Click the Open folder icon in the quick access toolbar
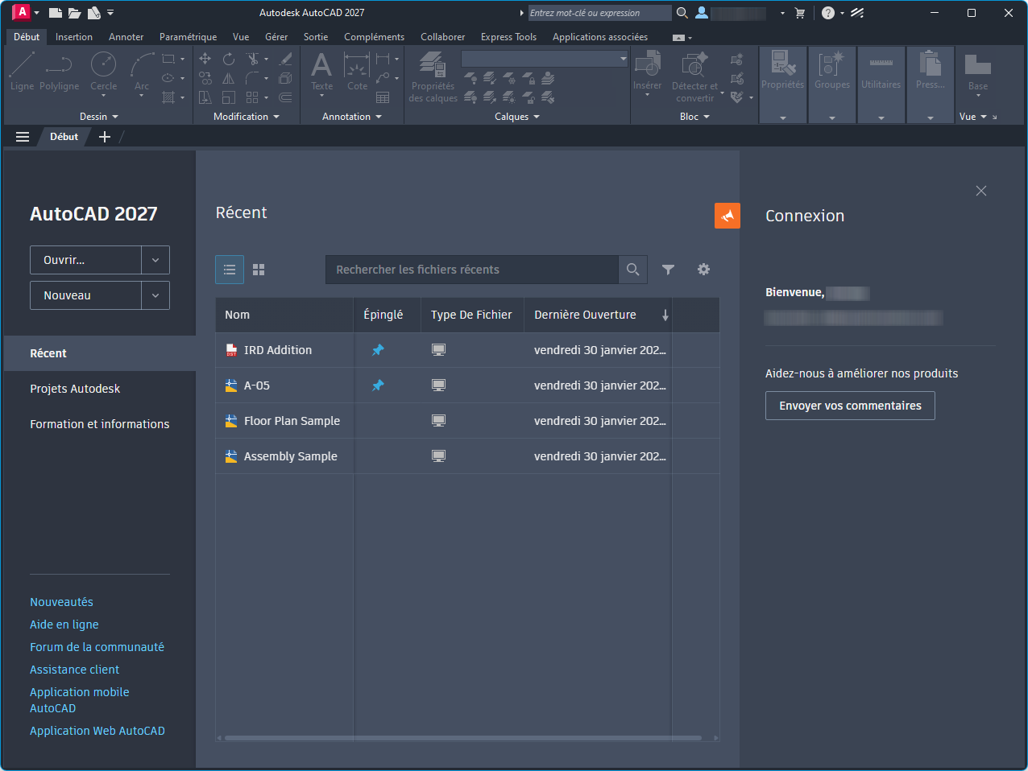The image size is (1028, 771). coord(74,13)
